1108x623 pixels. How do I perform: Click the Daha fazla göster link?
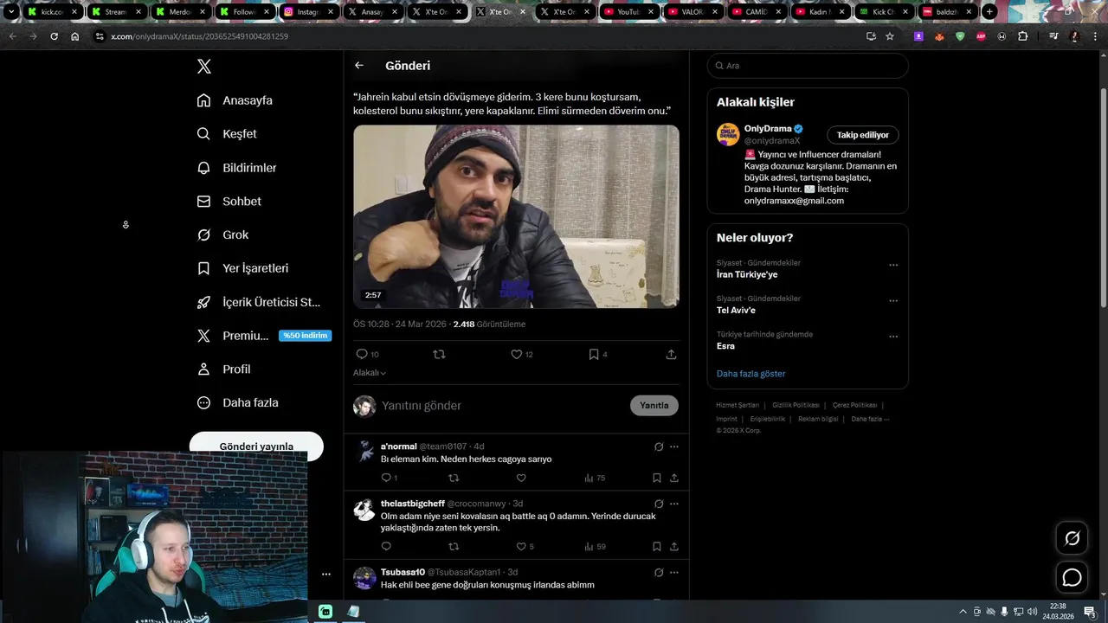pyautogui.click(x=751, y=374)
